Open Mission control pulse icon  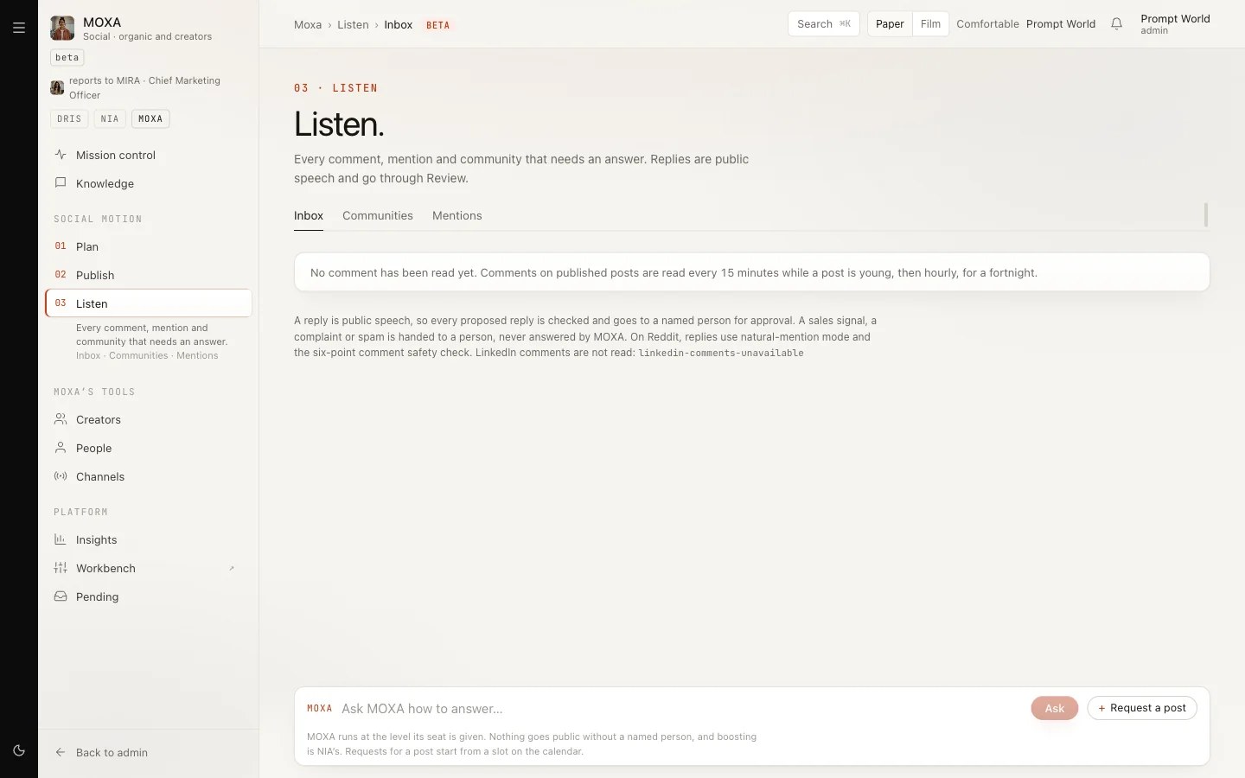coord(61,155)
